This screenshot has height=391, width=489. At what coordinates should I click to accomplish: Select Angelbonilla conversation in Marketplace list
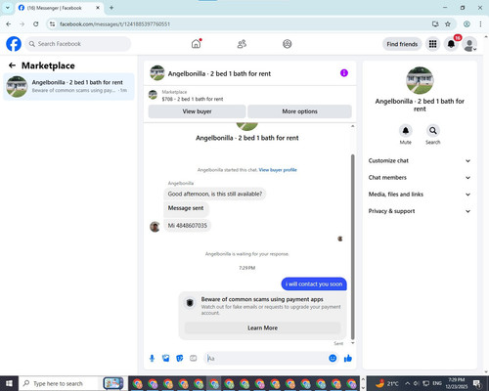tap(68, 87)
